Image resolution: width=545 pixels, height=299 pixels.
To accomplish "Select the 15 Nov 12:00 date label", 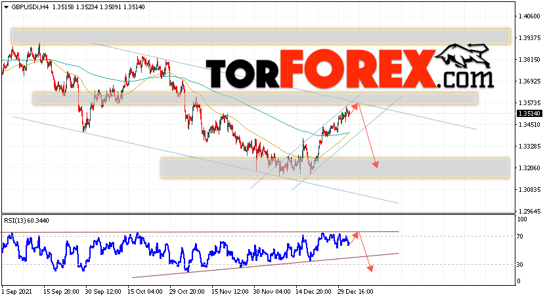I will [229, 291].
